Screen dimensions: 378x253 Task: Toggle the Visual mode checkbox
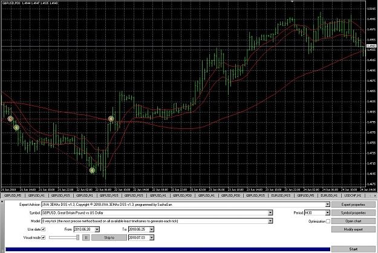(x=44, y=237)
